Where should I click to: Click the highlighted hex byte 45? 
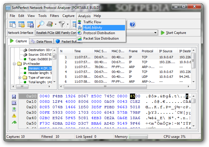(x=133, y=96)
